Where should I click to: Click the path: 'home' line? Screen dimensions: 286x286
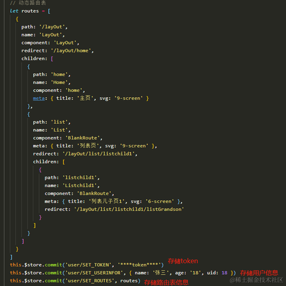pos(52,74)
